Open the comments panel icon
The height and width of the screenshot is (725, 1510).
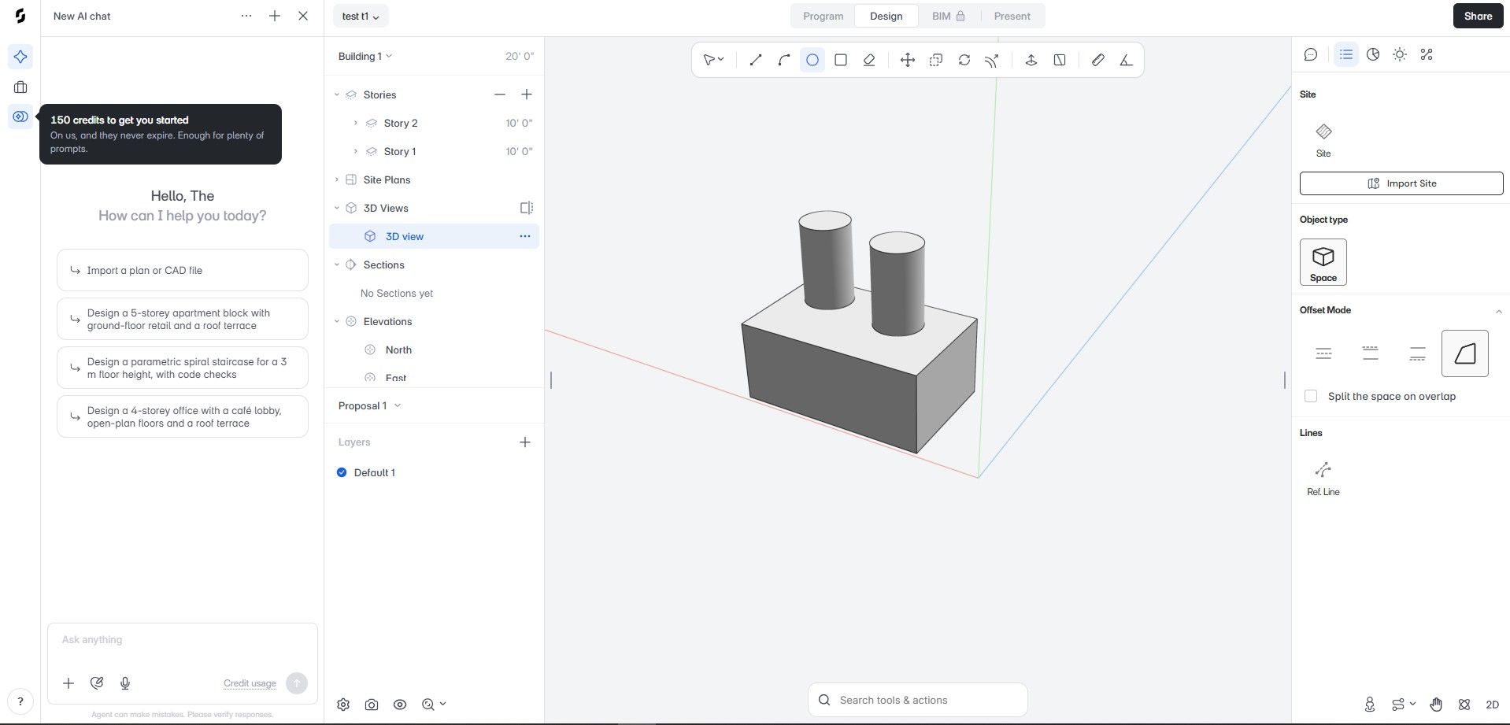pos(1310,54)
